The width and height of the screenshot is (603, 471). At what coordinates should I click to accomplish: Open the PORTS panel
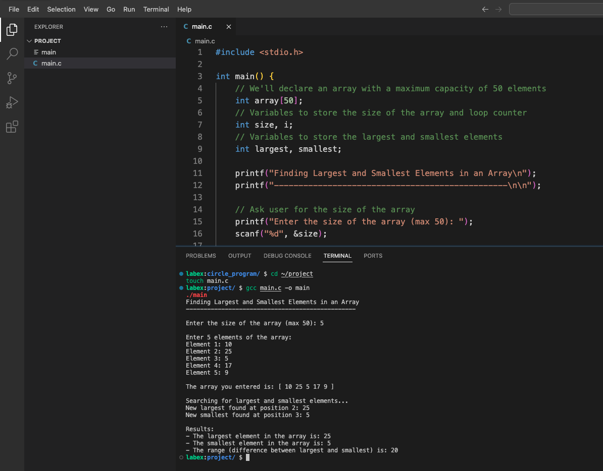[x=373, y=256]
